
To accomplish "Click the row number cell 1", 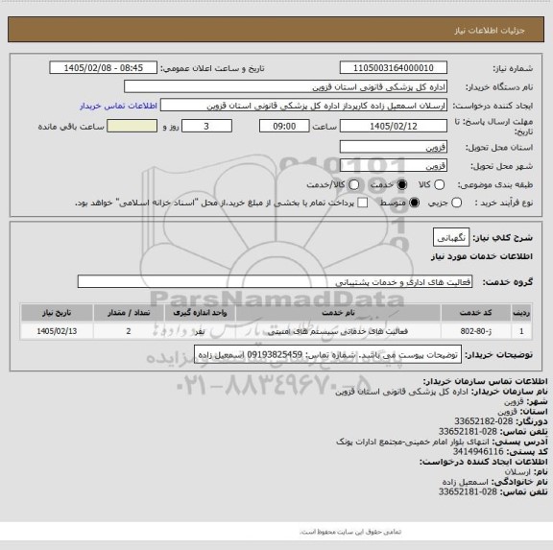I will pos(521,331).
